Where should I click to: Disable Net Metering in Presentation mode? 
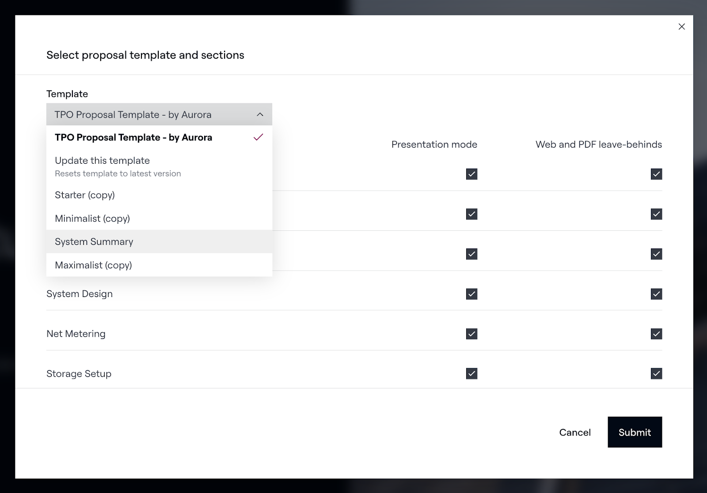pyautogui.click(x=471, y=334)
